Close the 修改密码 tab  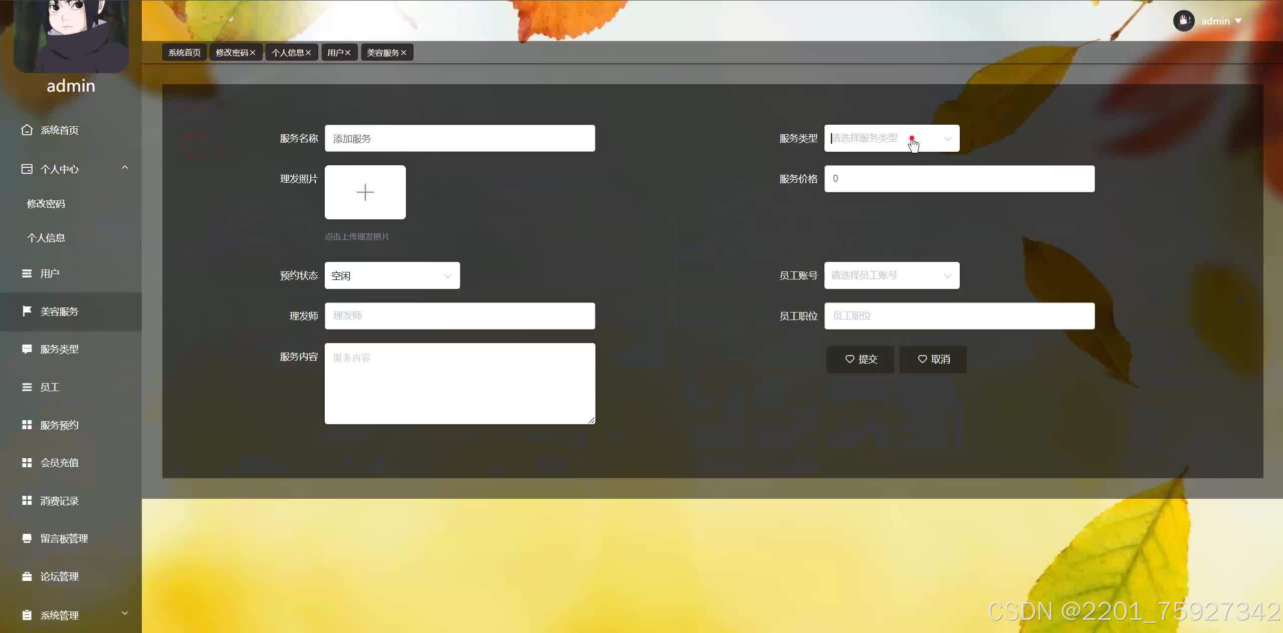click(x=253, y=53)
